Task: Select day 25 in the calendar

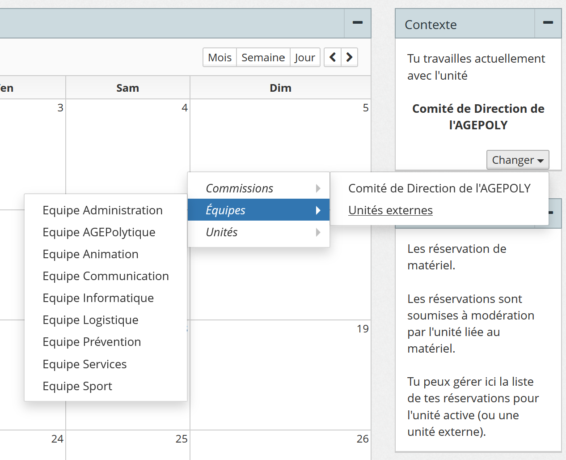Action: [x=182, y=439]
